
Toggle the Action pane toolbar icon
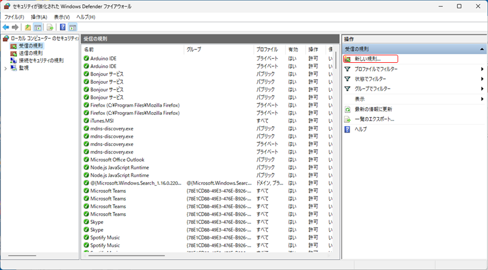coord(73,27)
